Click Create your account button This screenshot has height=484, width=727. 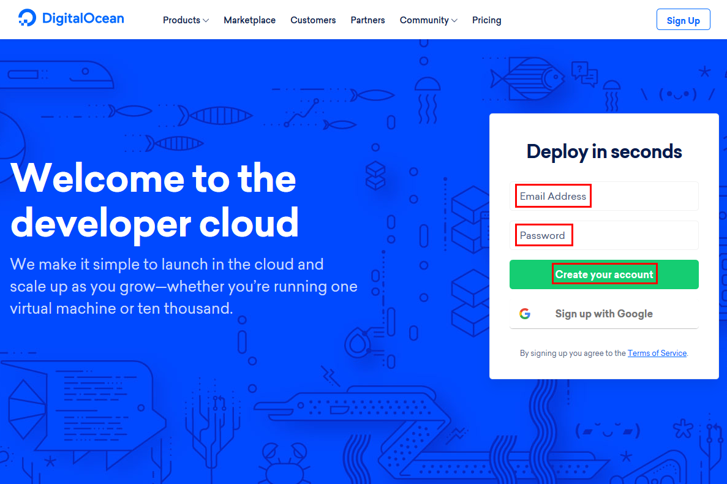[x=604, y=274]
